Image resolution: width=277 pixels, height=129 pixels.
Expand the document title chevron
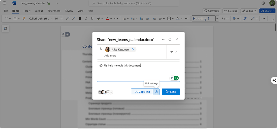pyautogui.click(x=57, y=3)
